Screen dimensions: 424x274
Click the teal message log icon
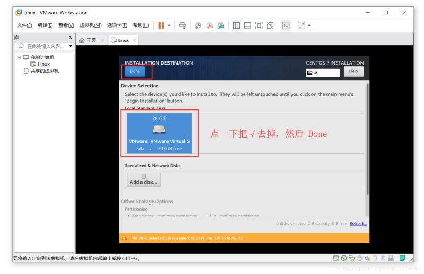(402, 258)
